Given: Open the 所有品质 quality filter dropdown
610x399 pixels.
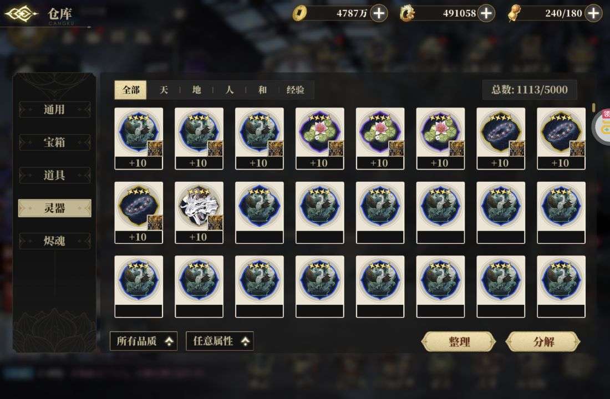Looking at the screenshot, I should coord(144,341).
